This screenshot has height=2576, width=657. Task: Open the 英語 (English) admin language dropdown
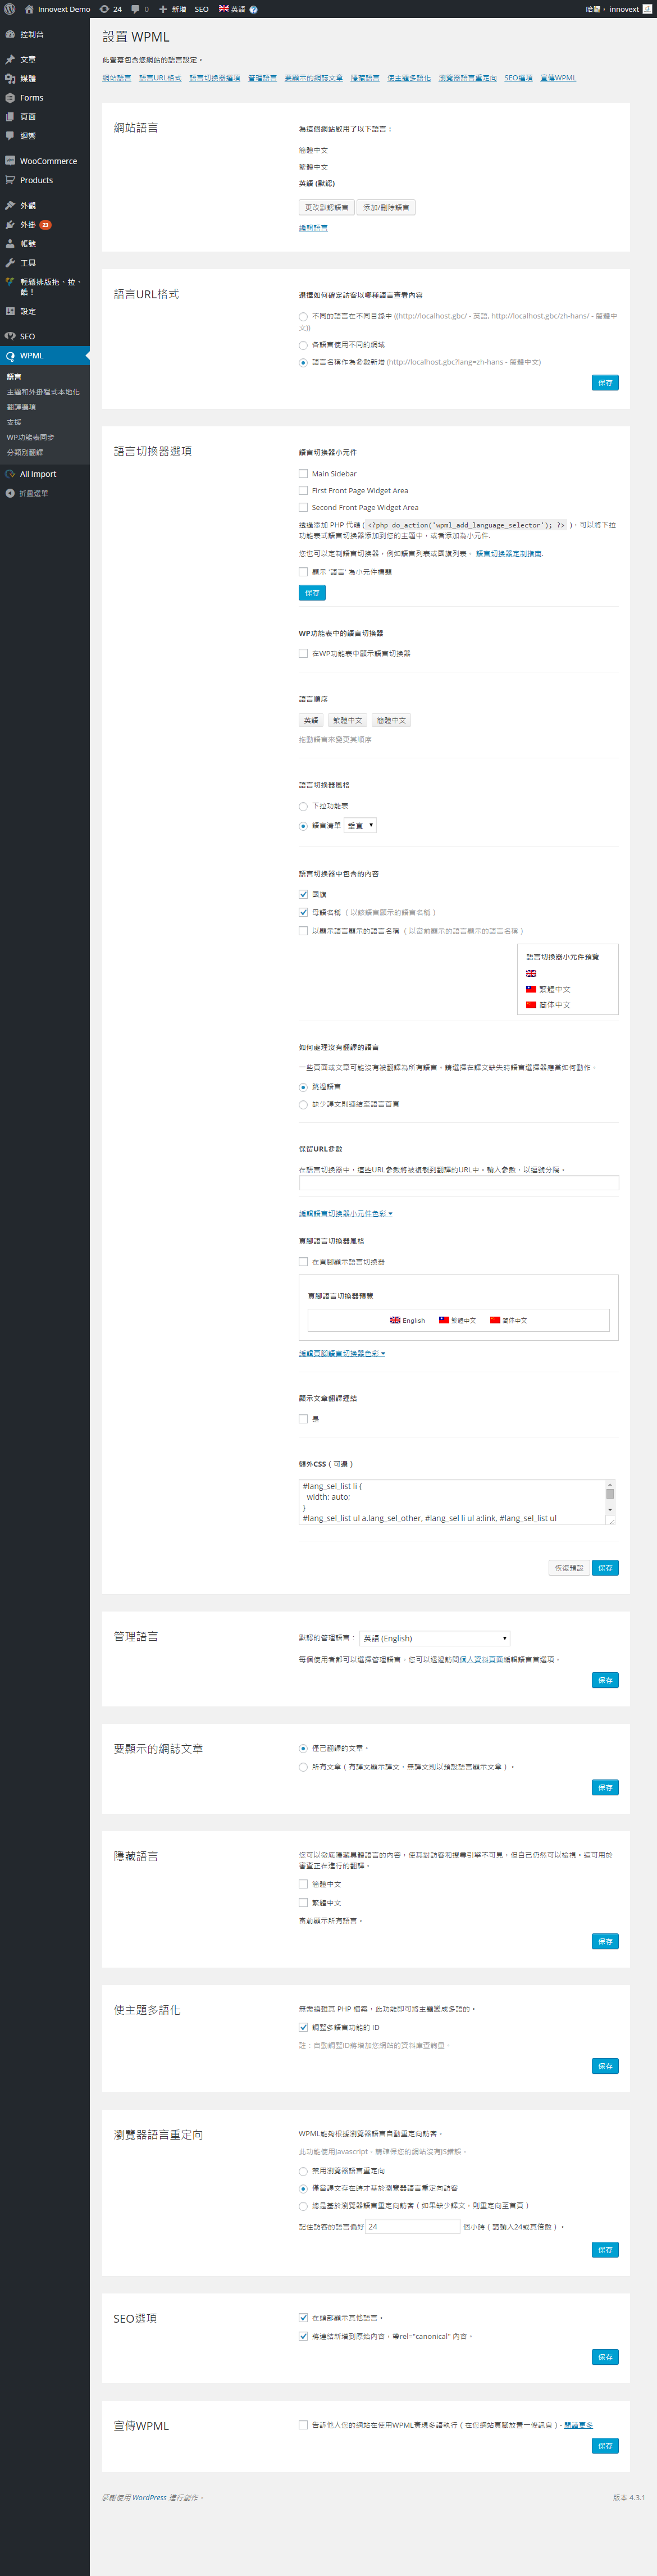[x=434, y=1638]
